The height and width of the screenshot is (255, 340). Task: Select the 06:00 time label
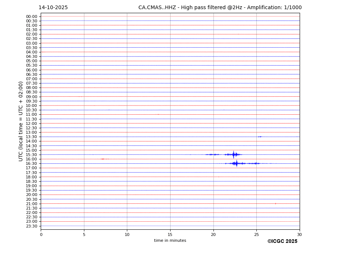pos(32,70)
